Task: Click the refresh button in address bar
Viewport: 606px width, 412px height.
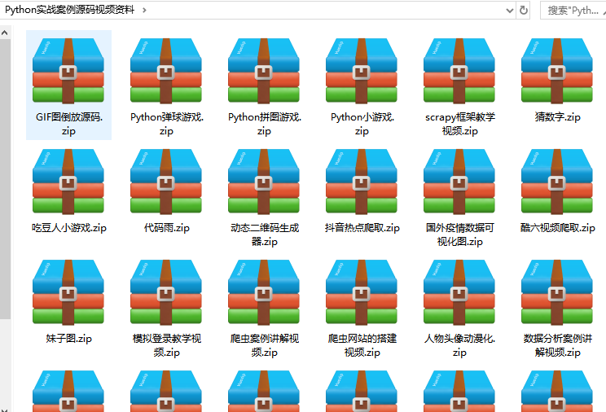Action: click(524, 10)
